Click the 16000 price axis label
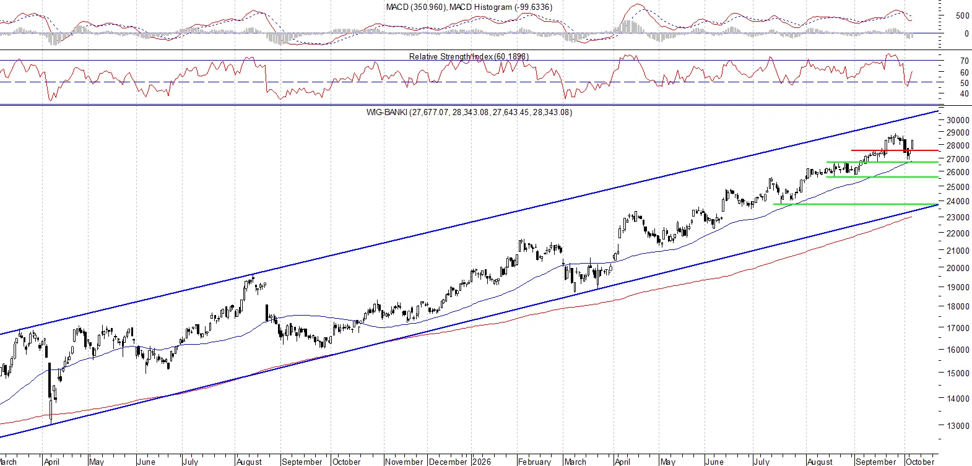 (958, 350)
